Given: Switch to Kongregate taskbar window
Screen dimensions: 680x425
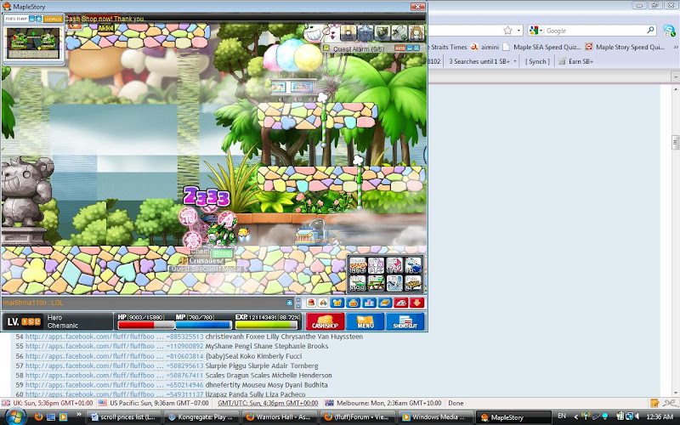Looking at the screenshot, I should [x=201, y=416].
